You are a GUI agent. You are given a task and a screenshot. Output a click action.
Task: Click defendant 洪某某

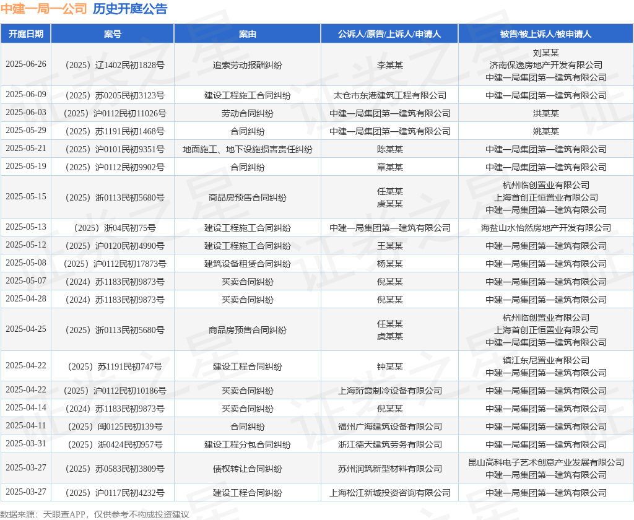coord(546,113)
